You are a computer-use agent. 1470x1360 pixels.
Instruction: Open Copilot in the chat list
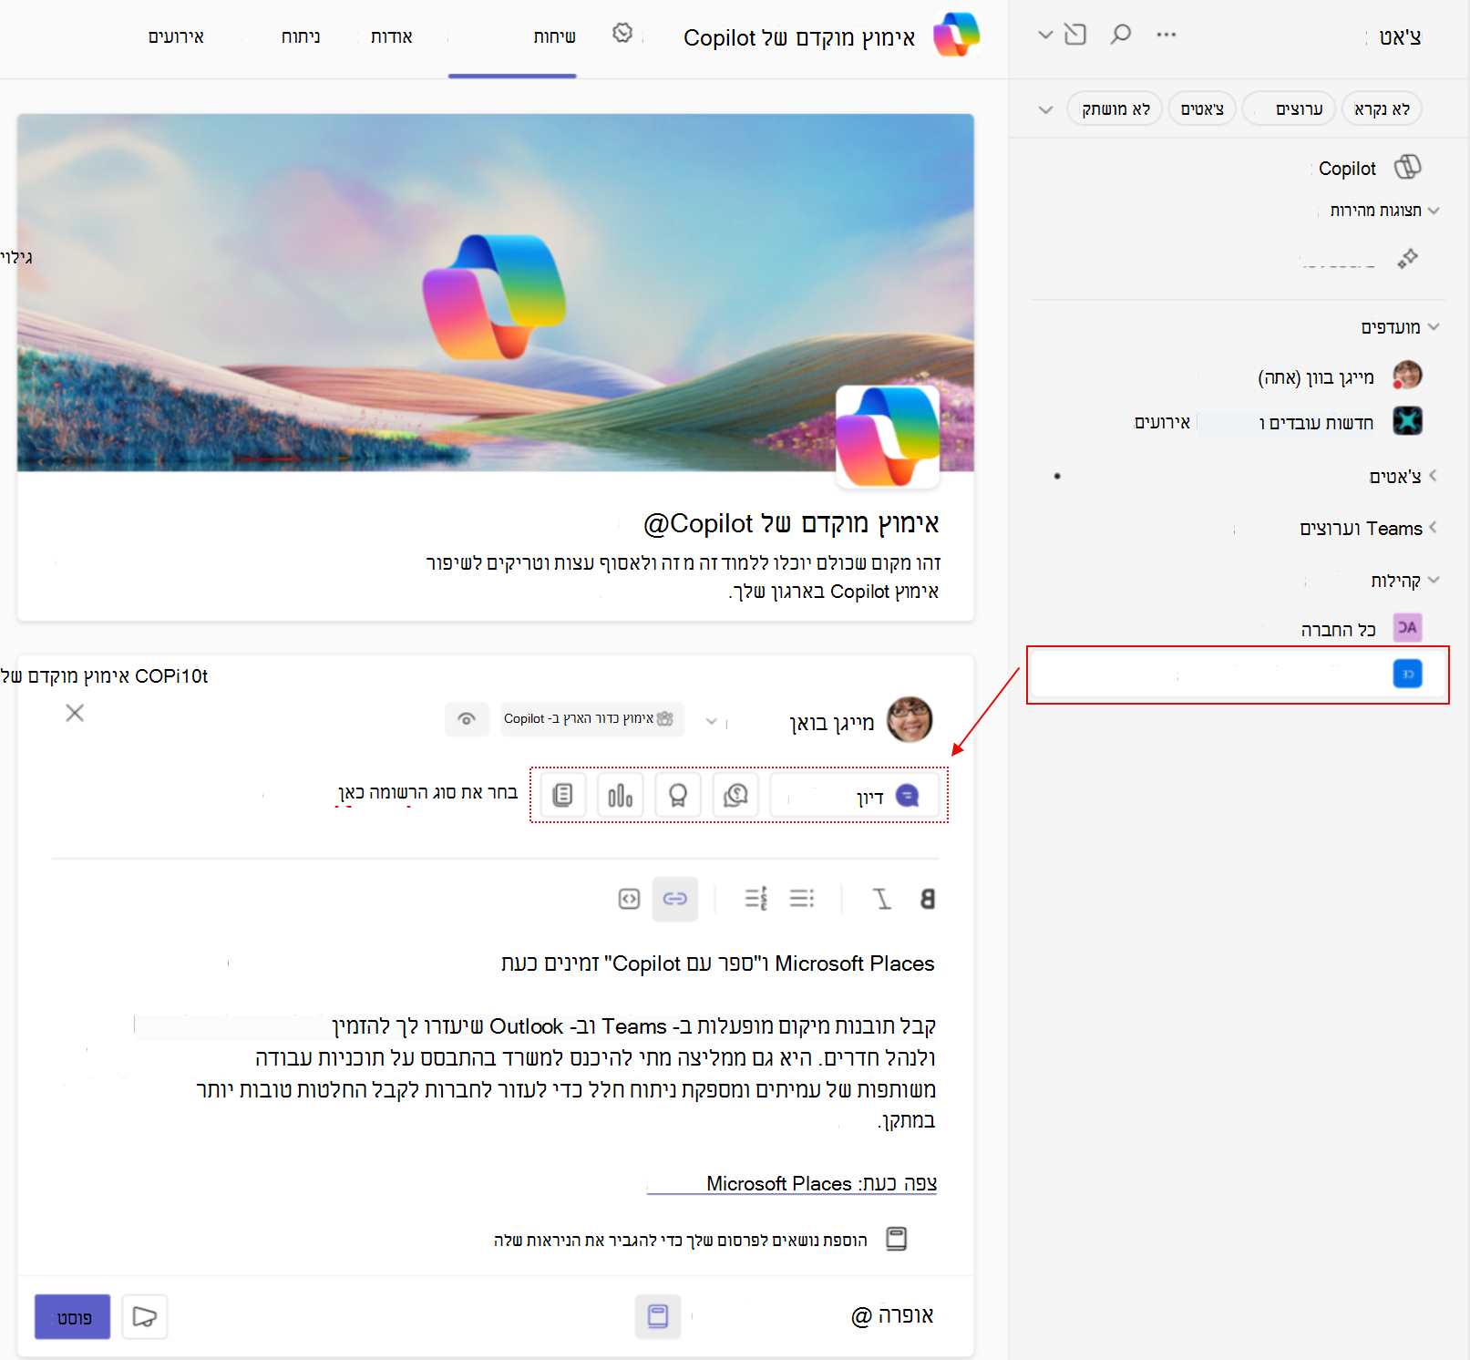(1347, 169)
